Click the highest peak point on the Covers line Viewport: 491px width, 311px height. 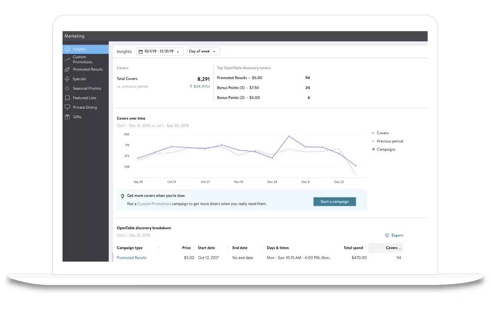pos(289,136)
